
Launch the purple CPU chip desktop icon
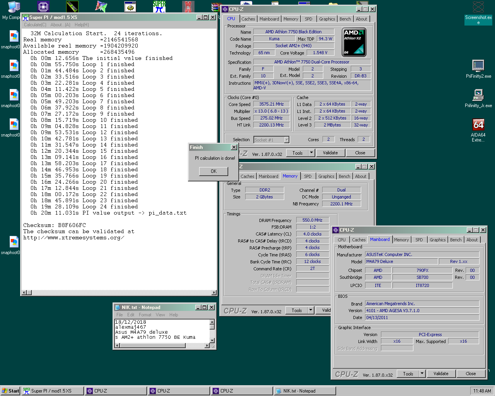point(43,7)
